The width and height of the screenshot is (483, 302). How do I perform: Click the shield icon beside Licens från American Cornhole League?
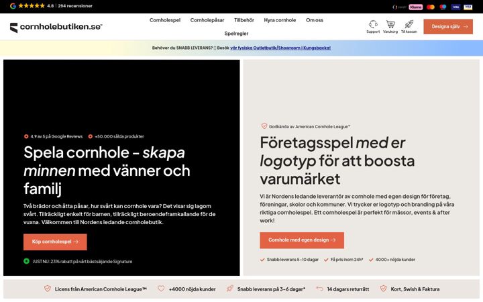point(47,289)
